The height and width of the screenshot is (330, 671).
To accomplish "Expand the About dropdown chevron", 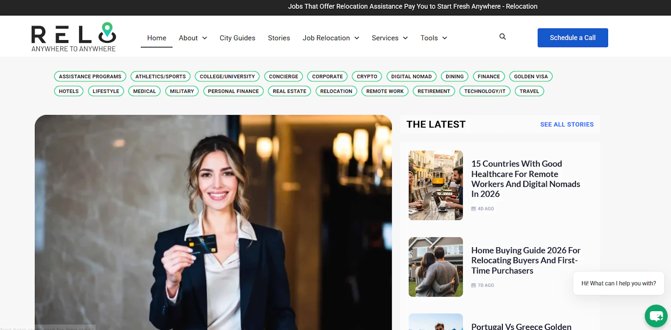I will (205, 38).
